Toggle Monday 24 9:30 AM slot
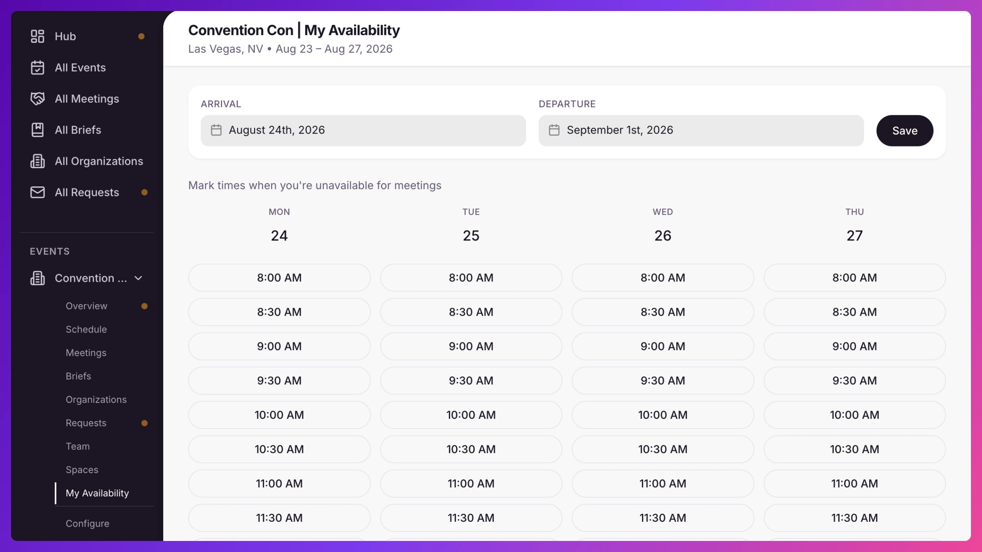982x552 pixels. [279, 381]
